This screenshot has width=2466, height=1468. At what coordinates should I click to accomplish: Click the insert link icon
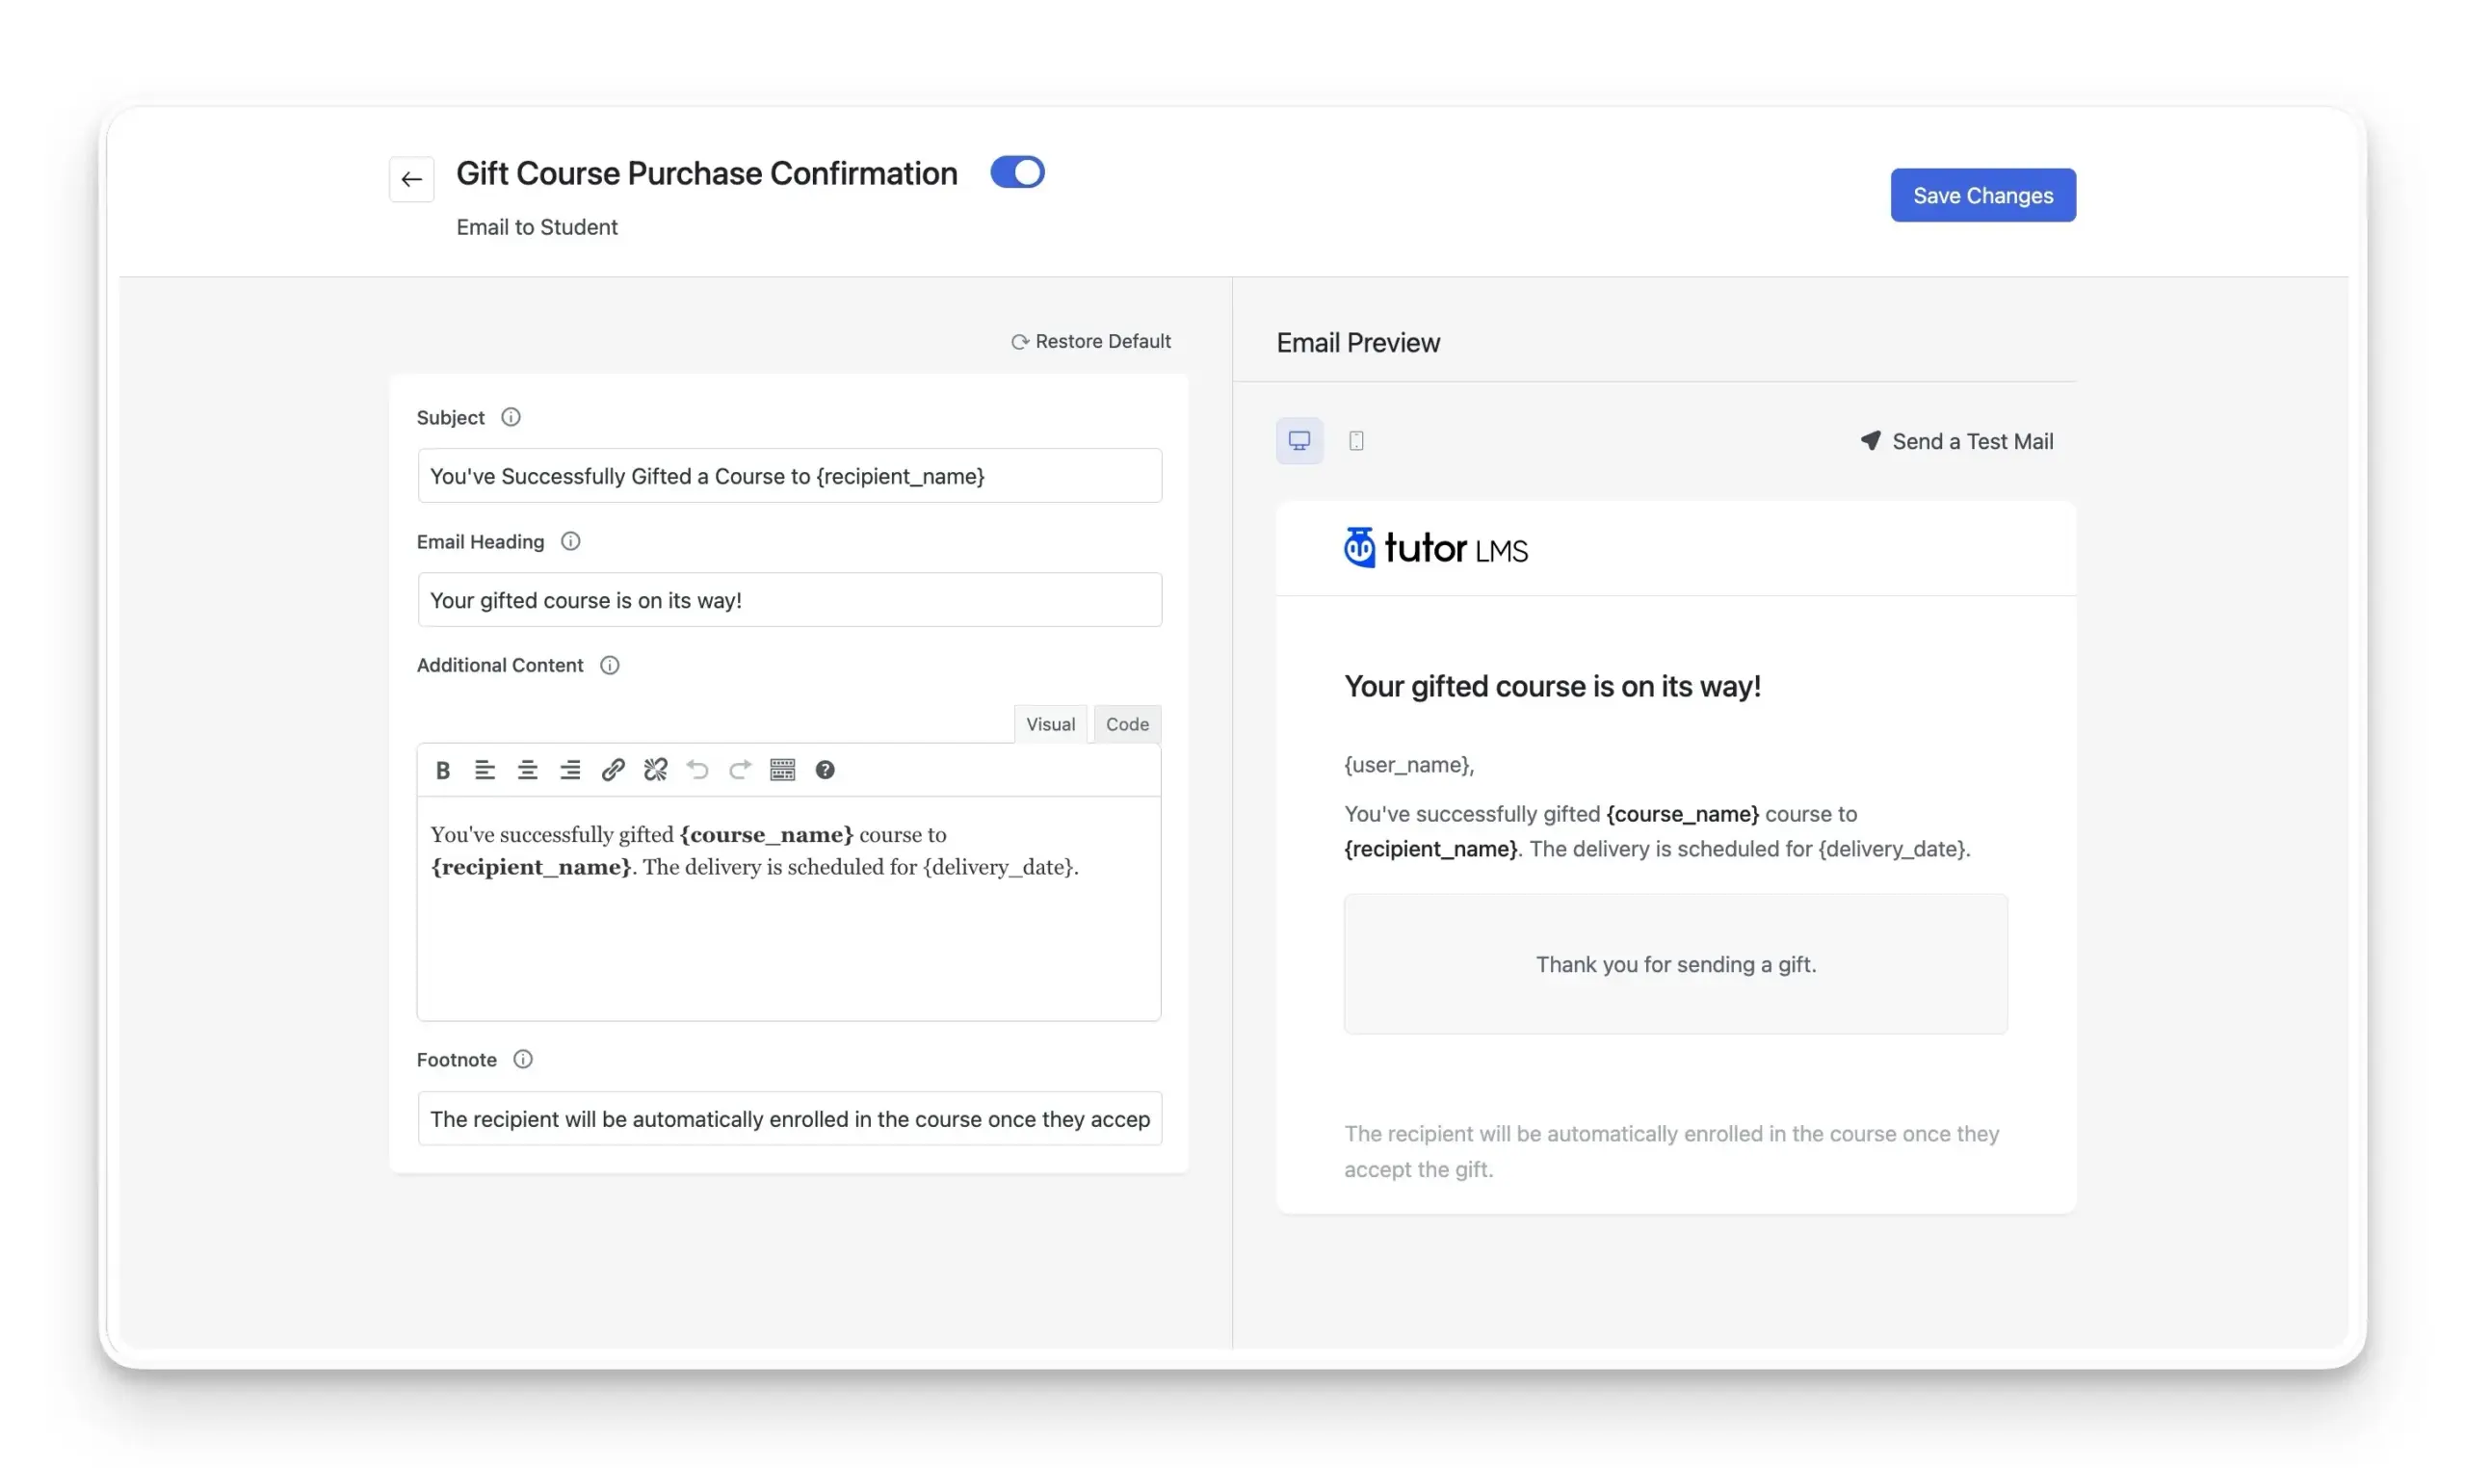(613, 770)
